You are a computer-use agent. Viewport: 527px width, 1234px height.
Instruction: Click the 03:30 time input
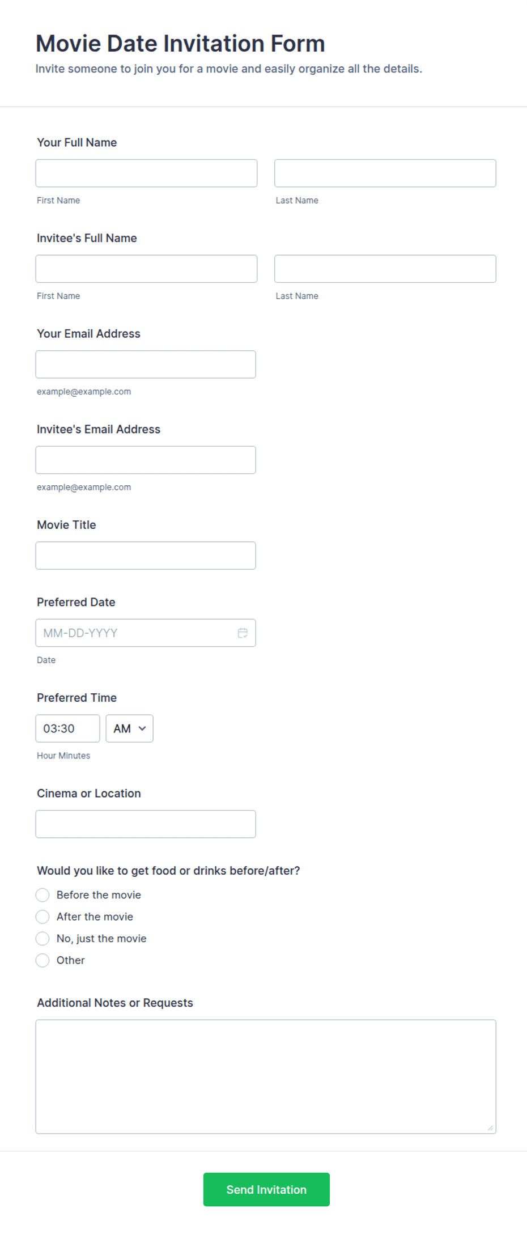pyautogui.click(x=67, y=728)
